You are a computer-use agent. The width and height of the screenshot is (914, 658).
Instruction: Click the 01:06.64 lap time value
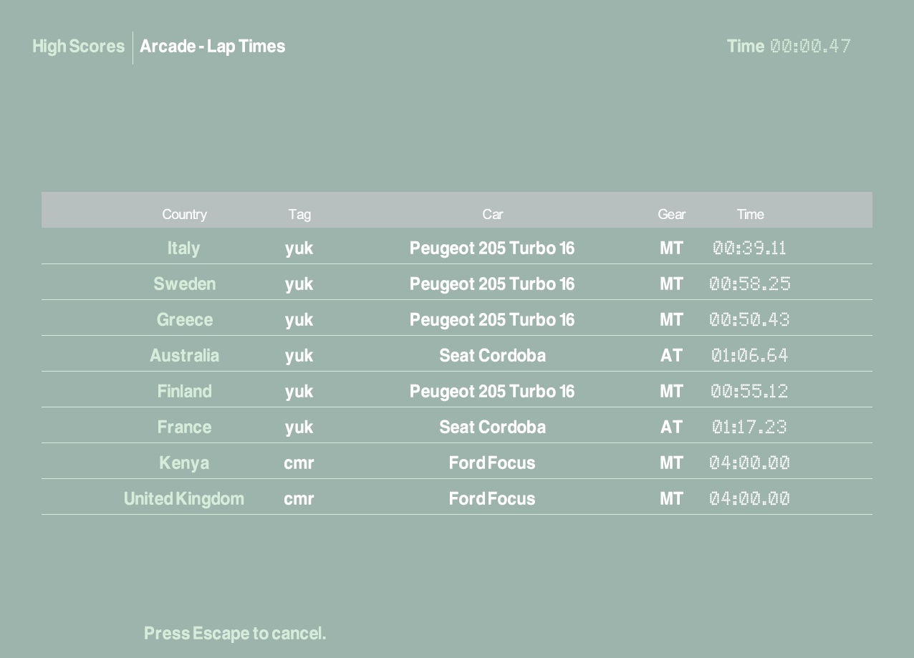pos(749,356)
